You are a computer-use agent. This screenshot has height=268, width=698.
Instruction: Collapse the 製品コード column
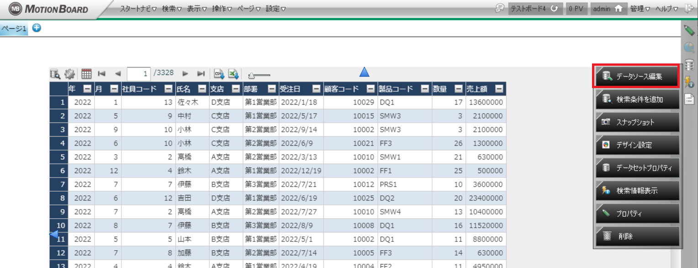pyautogui.click(x=425, y=89)
